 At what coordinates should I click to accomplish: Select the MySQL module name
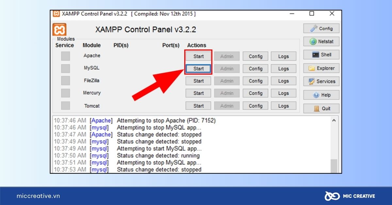pyautogui.click(x=91, y=68)
